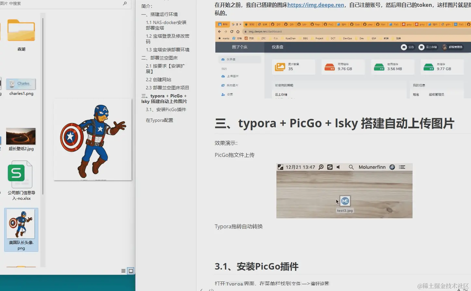Open the bold 三、typora + PicGo outline heading

(164, 98)
